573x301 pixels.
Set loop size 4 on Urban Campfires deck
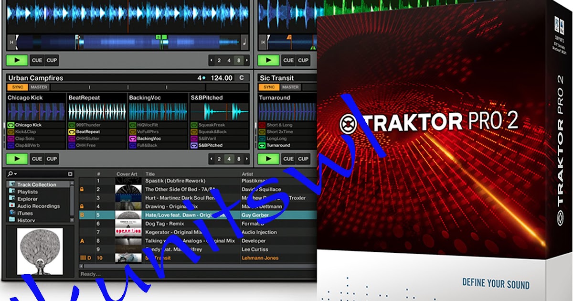229,159
